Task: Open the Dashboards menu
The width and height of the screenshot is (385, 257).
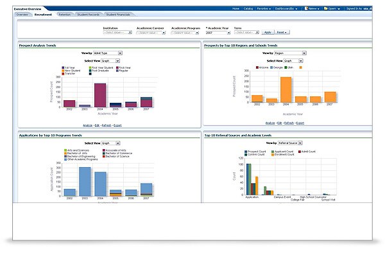Action: [x=286, y=8]
